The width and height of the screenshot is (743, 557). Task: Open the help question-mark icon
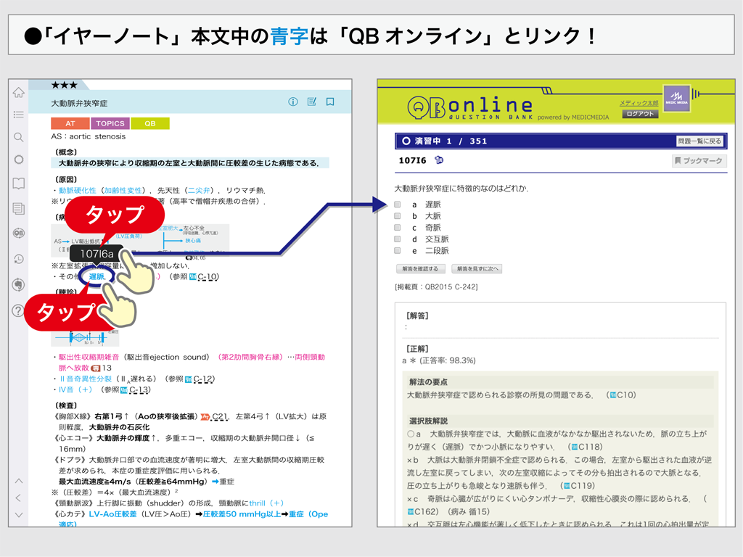pos(18,310)
